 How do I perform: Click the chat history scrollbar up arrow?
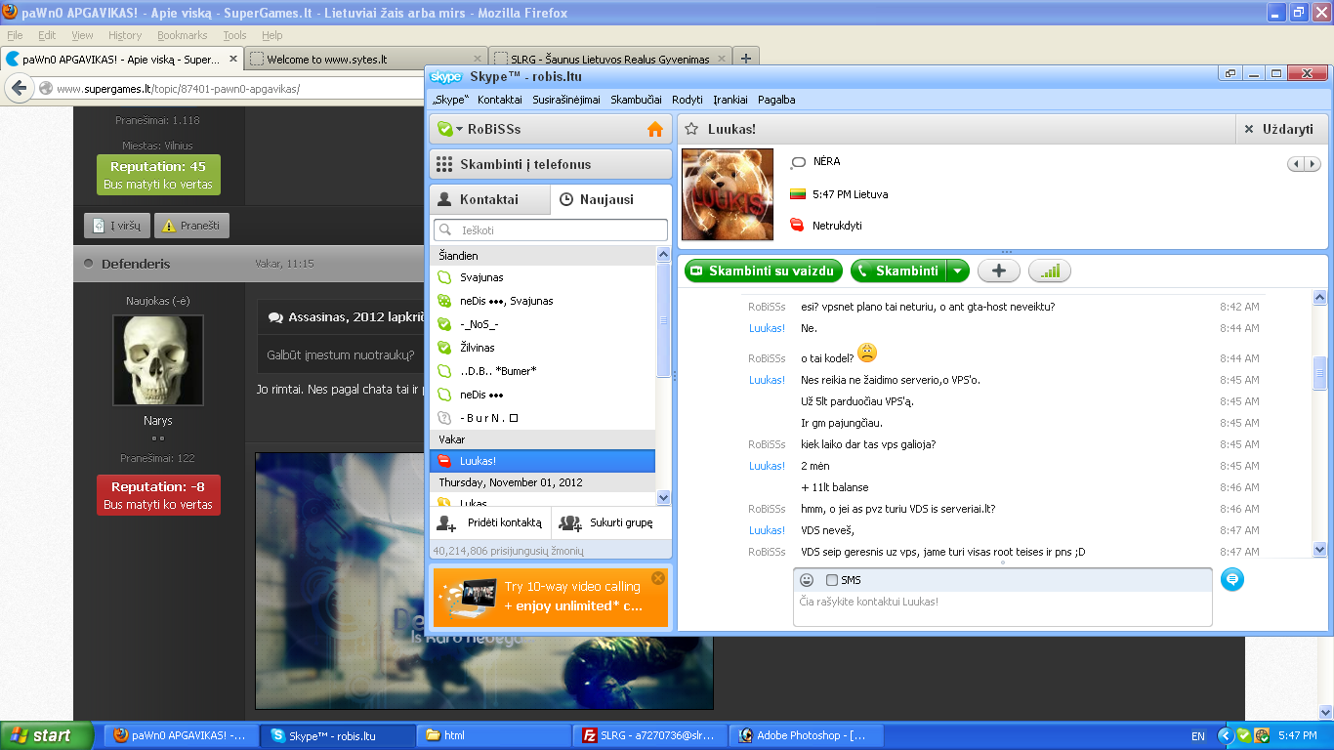pyautogui.click(x=1320, y=296)
